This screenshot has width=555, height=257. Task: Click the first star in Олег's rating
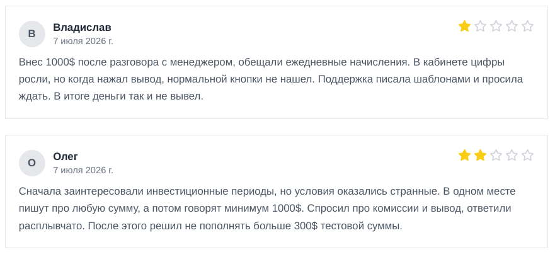click(x=464, y=156)
